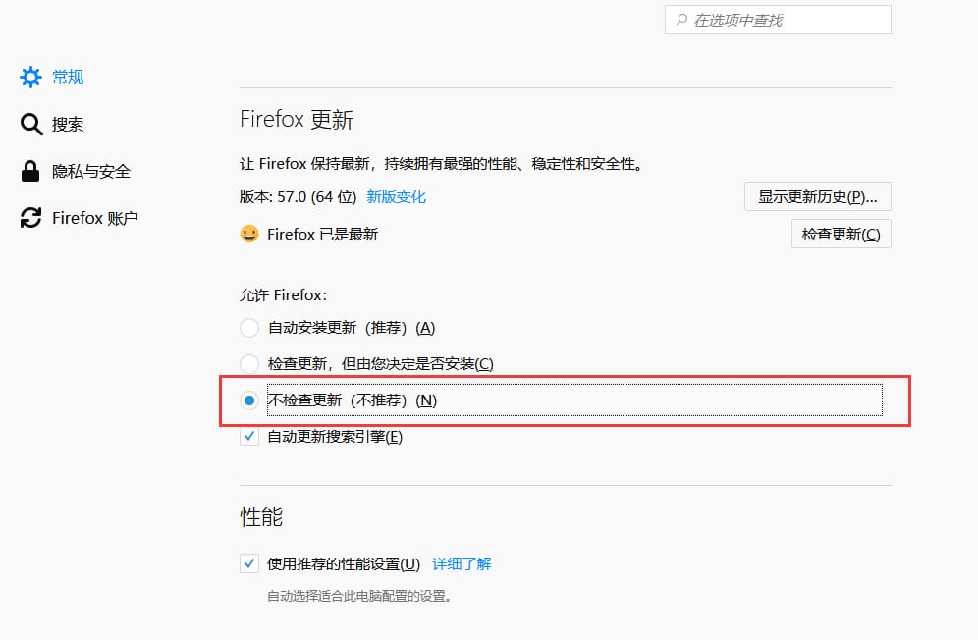Screen dimensions: 978x640
Task: Click the 常规 gear icon in sidebar
Action: point(30,77)
